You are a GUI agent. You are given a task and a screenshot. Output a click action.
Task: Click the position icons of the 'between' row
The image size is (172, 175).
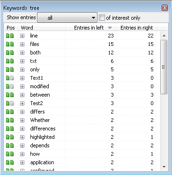point(10,95)
